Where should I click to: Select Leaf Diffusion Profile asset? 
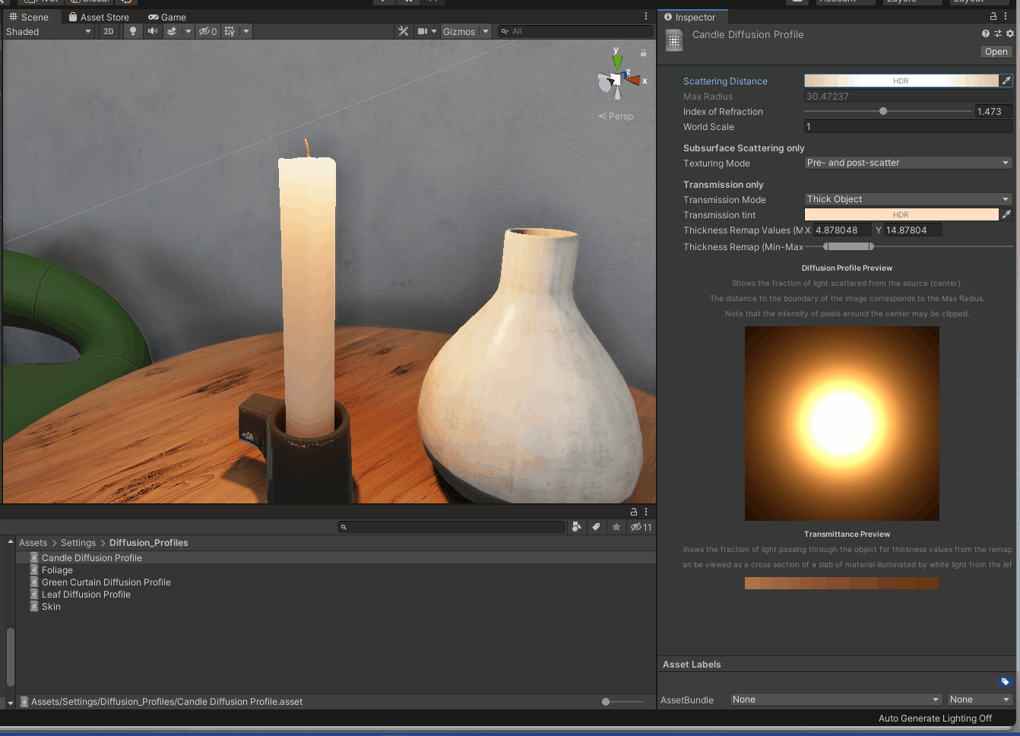click(x=86, y=595)
